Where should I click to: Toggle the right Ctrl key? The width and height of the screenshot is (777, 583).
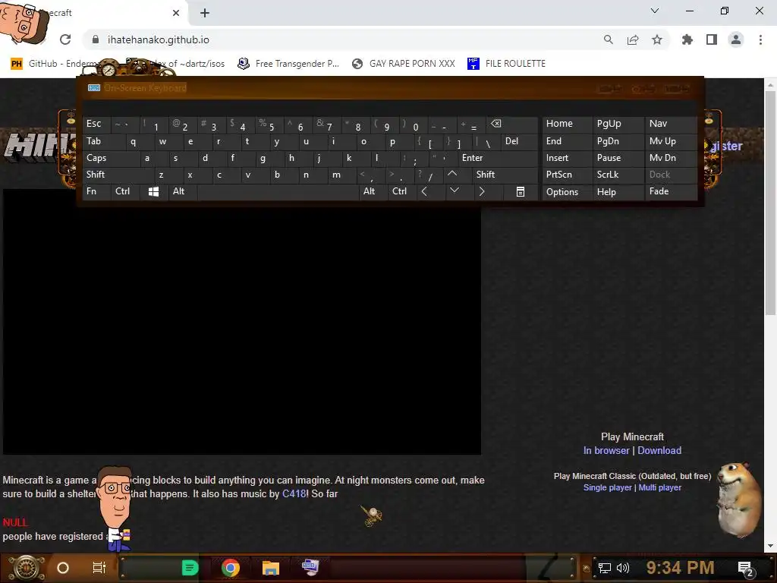pyautogui.click(x=401, y=191)
